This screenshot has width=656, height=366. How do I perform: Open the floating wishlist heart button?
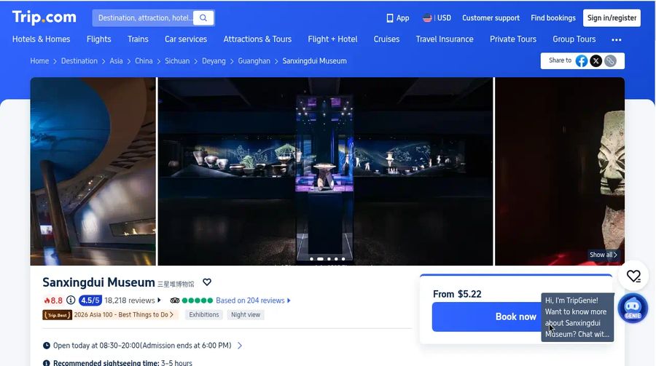(x=633, y=276)
